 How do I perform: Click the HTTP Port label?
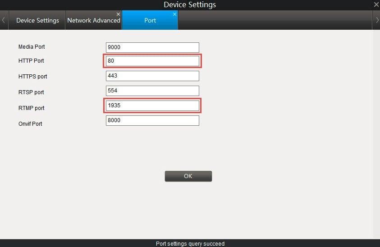(31, 61)
